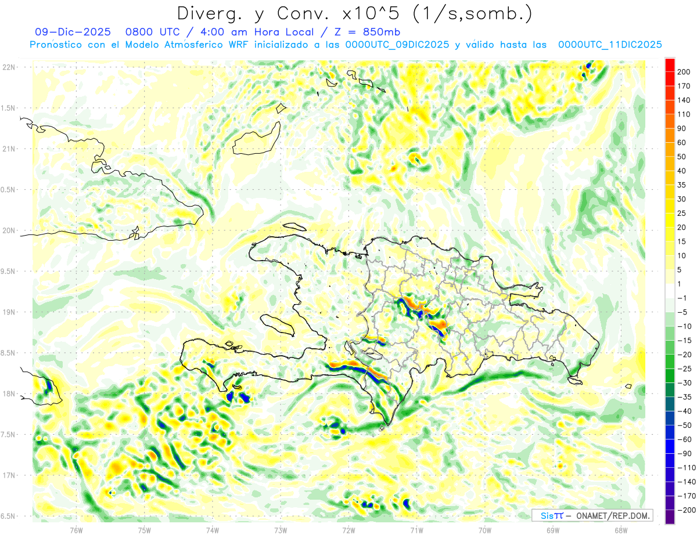Click the '69W' longitude label
The width and height of the screenshot is (697, 538).
click(x=553, y=530)
